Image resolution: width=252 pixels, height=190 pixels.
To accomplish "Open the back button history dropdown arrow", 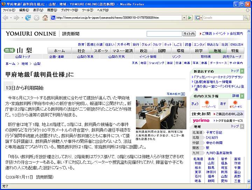I will [x=11, y=17].
